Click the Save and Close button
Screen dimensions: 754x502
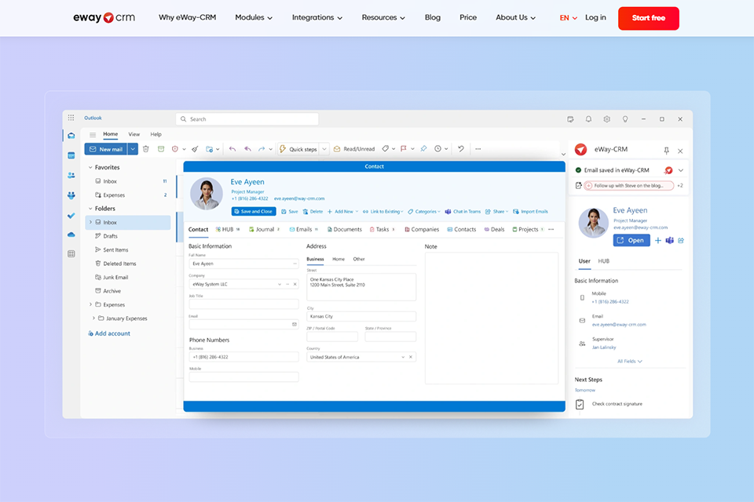point(254,211)
